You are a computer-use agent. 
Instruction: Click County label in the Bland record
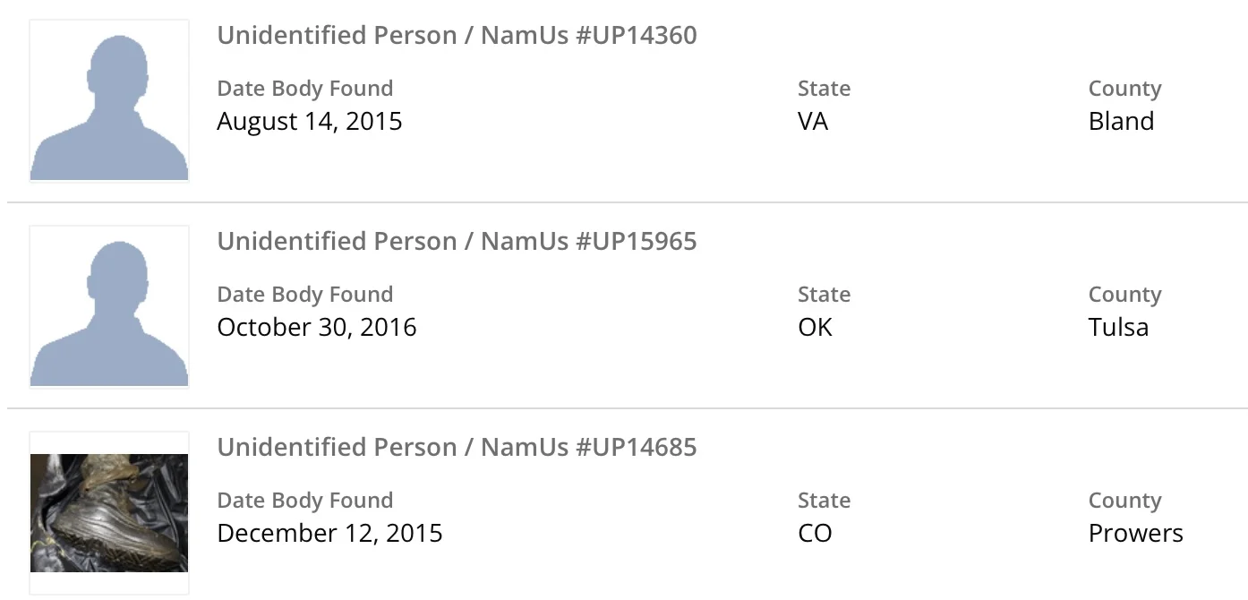(x=1124, y=89)
